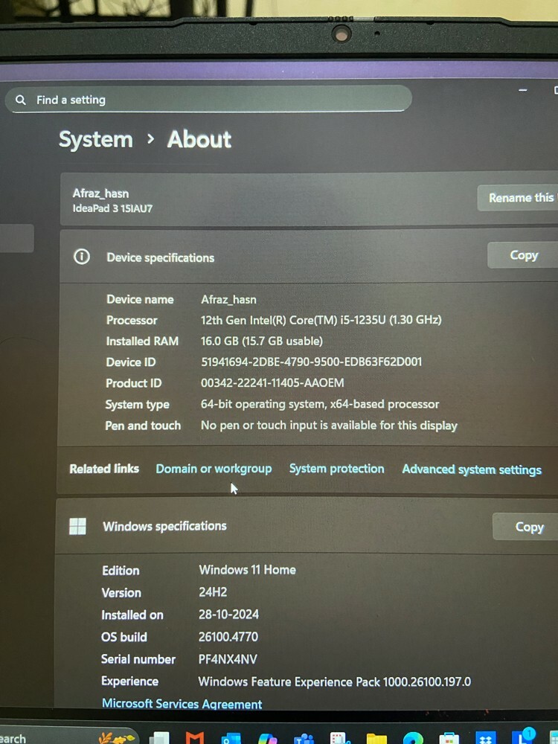The width and height of the screenshot is (558, 744).
Task: Click the About breadcrumb heading
Action: click(x=199, y=140)
